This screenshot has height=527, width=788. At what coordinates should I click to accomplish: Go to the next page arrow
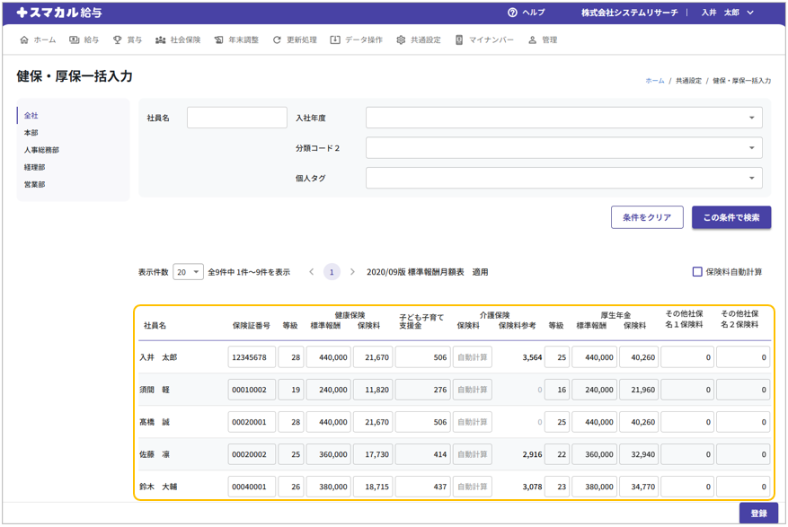click(352, 272)
